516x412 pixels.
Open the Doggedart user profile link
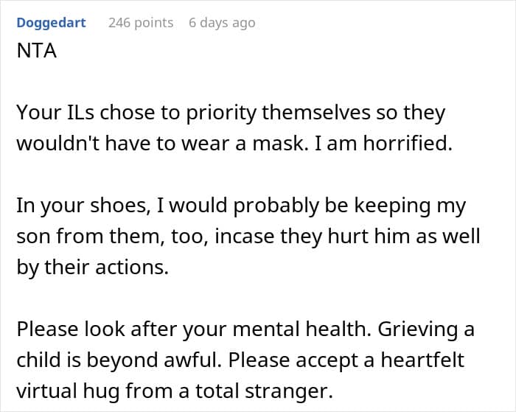(x=51, y=23)
